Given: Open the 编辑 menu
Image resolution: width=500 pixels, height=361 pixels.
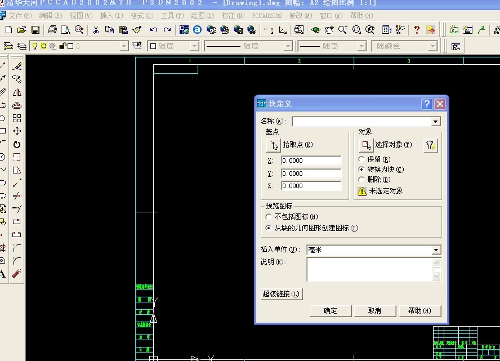Looking at the screenshot, I should (50, 16).
